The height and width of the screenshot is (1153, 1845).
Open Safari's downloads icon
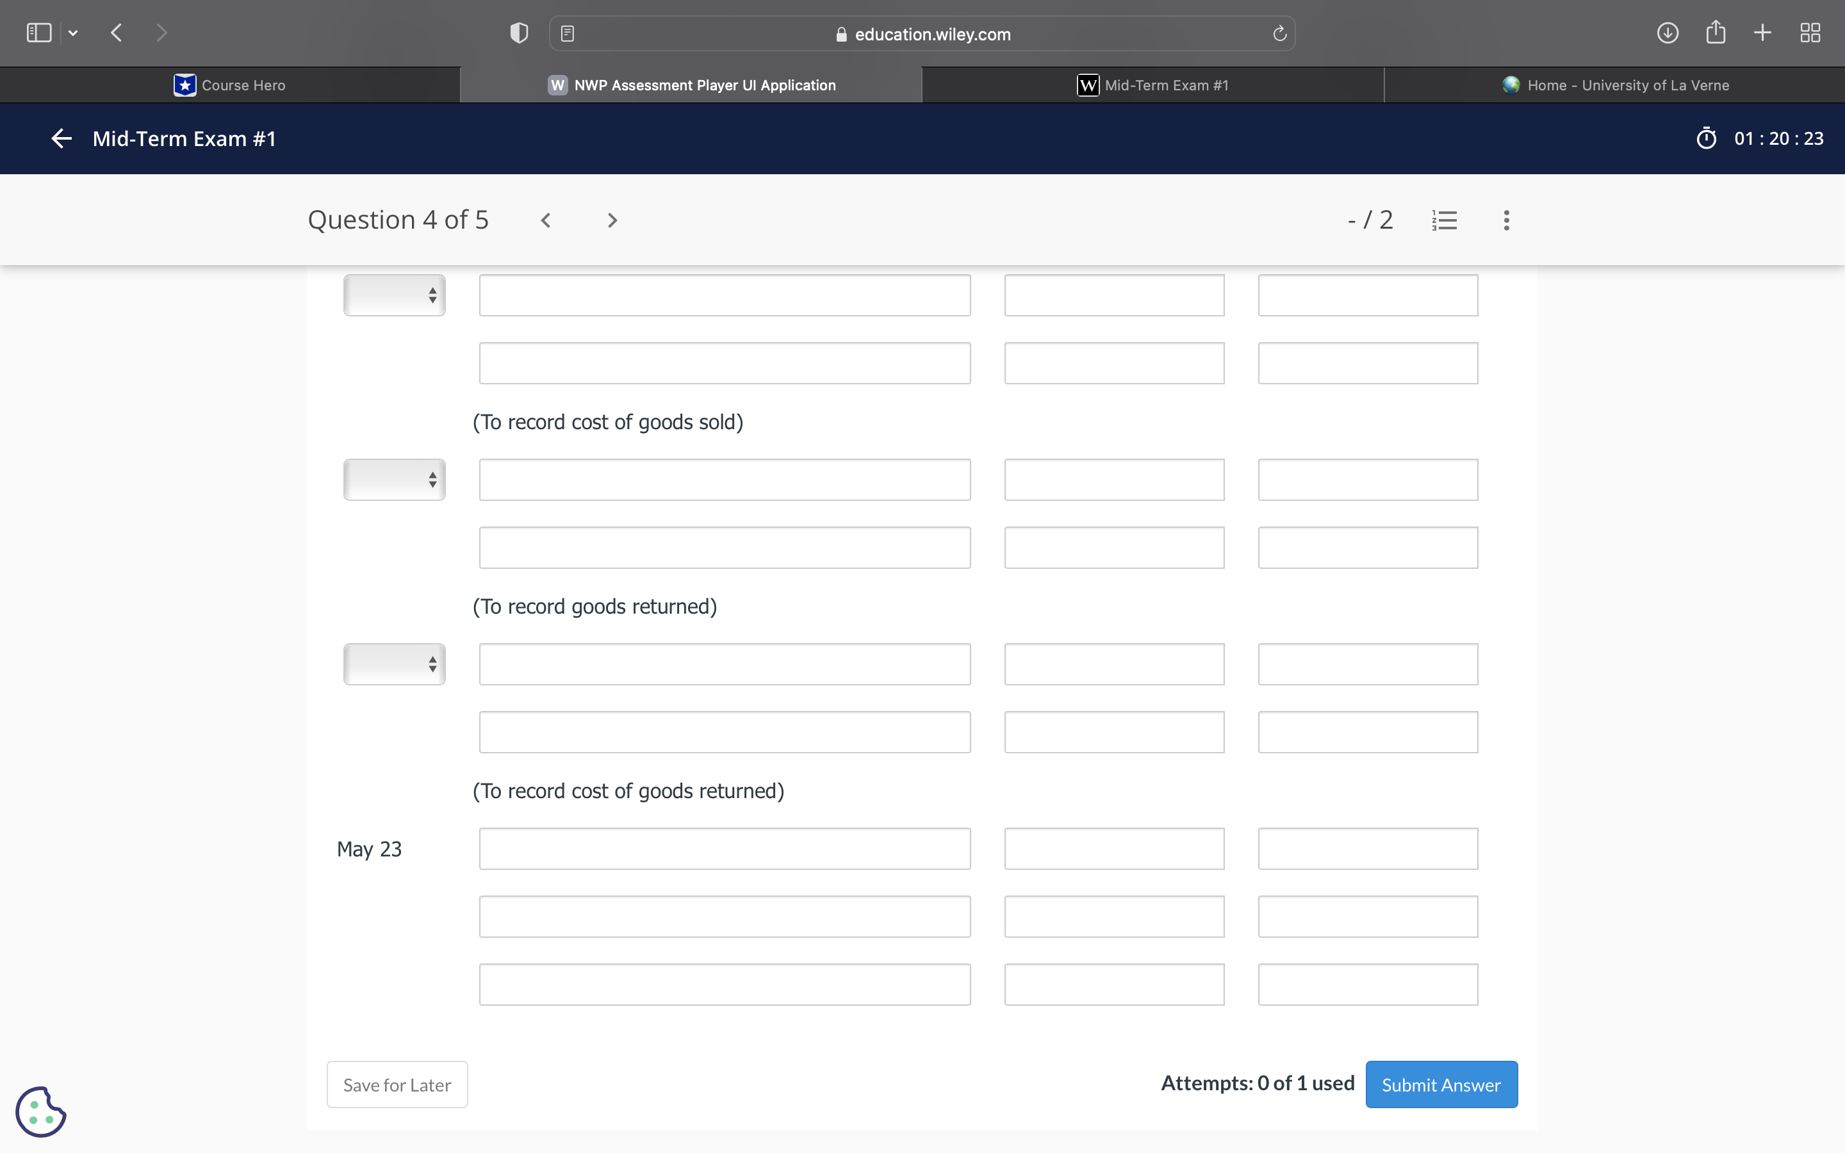[x=1668, y=33]
